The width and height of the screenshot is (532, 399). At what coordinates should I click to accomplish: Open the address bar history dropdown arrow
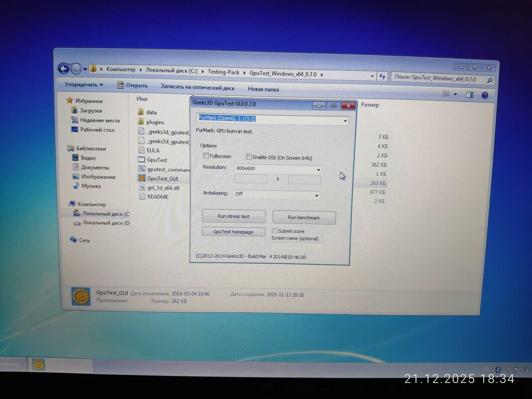click(x=372, y=76)
